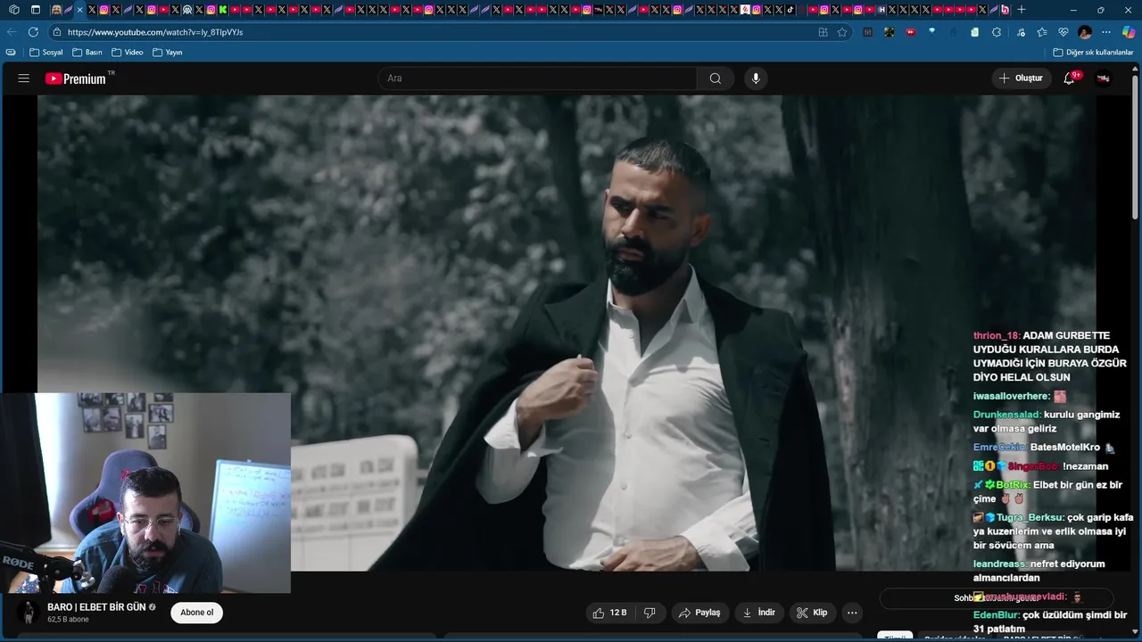Expand Diğer sık kullanılanlar folder
The image size is (1142, 642).
[x=1093, y=53]
